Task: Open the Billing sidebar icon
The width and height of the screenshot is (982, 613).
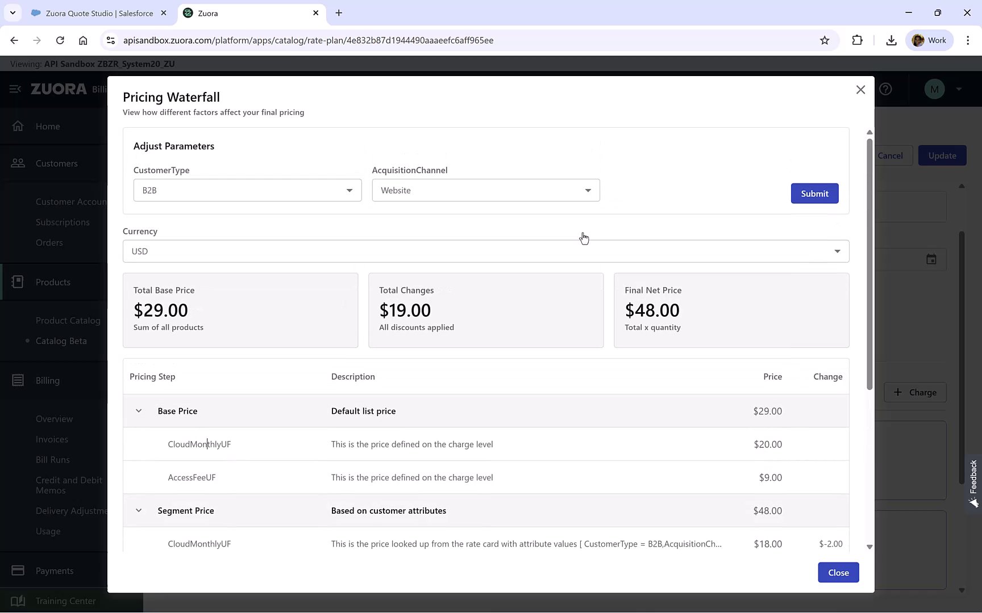Action: pyautogui.click(x=19, y=380)
